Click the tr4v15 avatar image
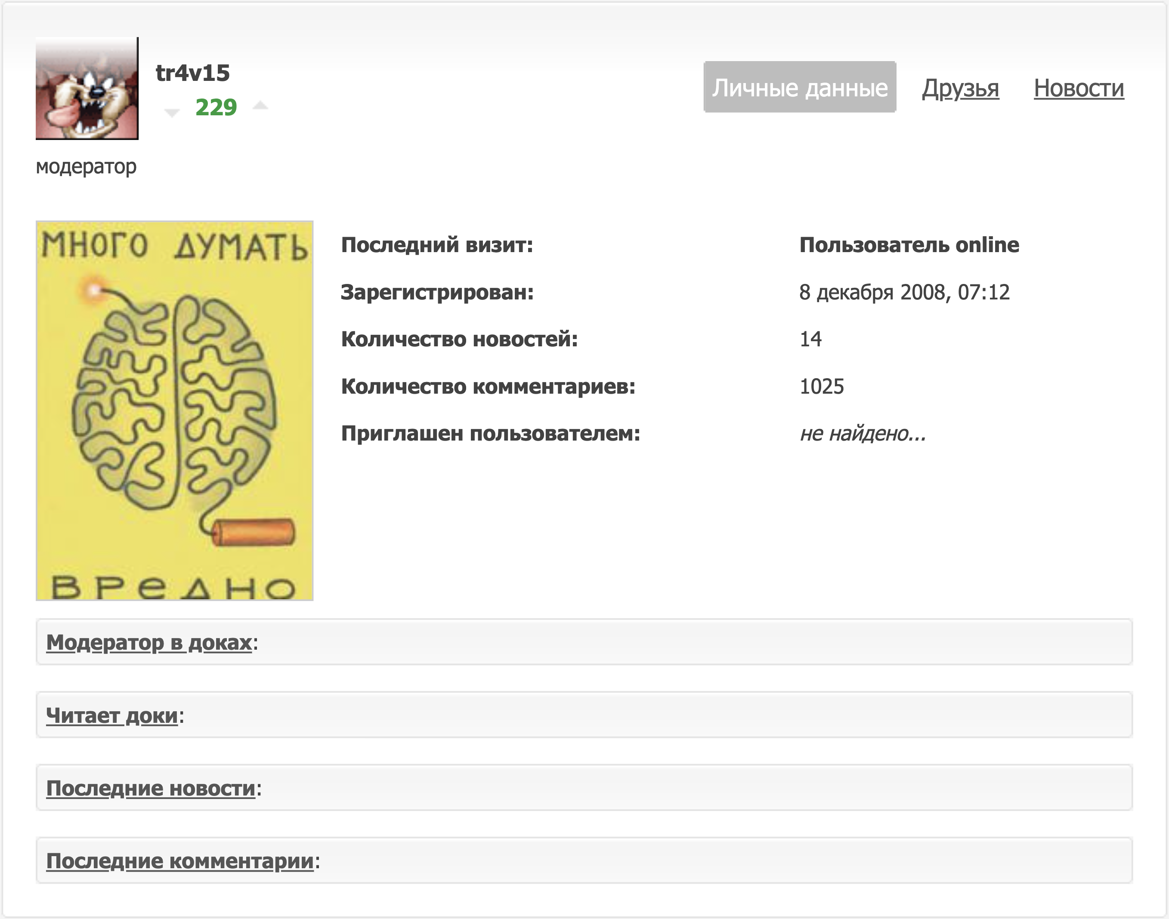This screenshot has height=919, width=1169. [87, 88]
